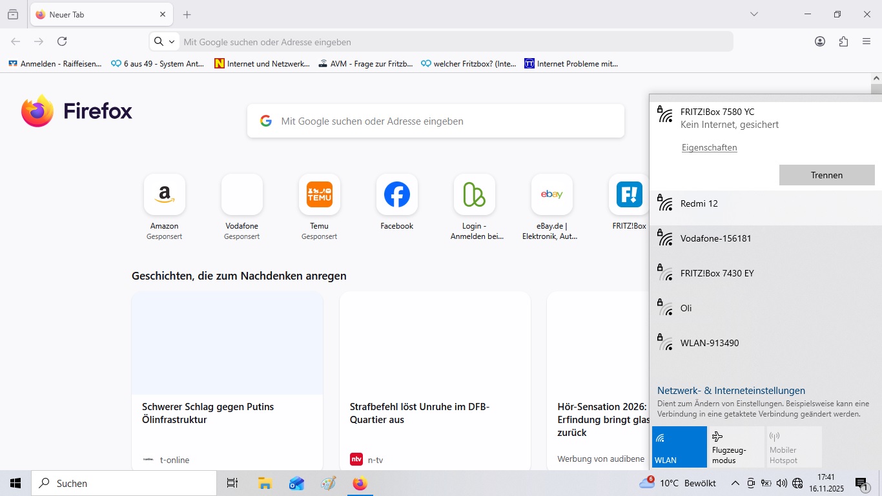Screen dimensions: 882x496
Task: Open the Firefox tab overview (Firefox View) icon
Action: [13, 14]
